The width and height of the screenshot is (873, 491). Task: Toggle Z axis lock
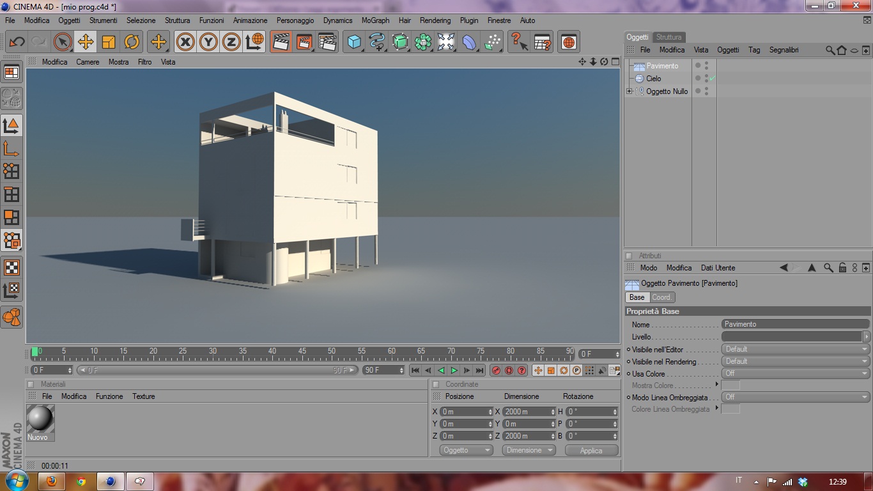231,42
